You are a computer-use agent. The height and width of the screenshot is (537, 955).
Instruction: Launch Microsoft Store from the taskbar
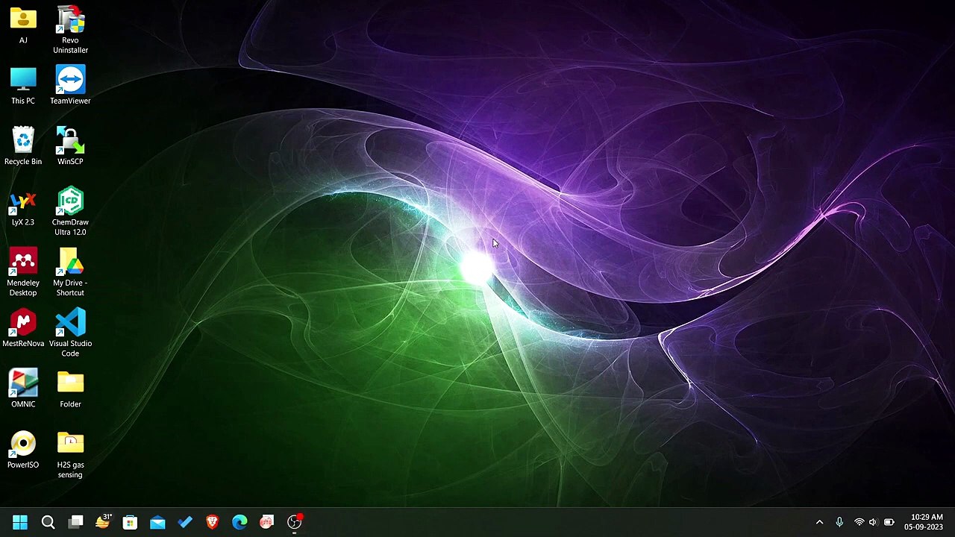130,522
